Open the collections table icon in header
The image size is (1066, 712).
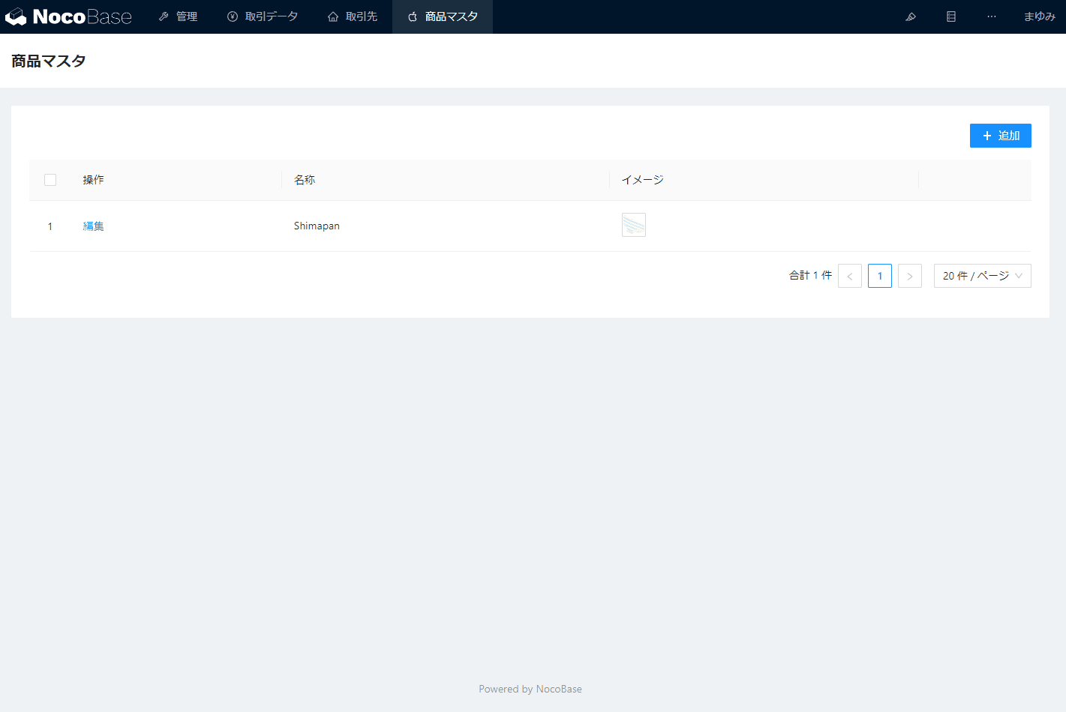click(x=951, y=16)
